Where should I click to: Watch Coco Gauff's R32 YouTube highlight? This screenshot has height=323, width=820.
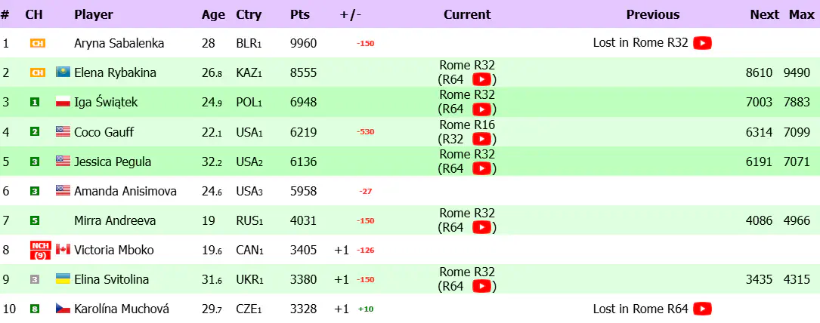point(481,139)
